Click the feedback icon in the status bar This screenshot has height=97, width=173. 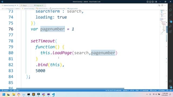(x=167, y=91)
